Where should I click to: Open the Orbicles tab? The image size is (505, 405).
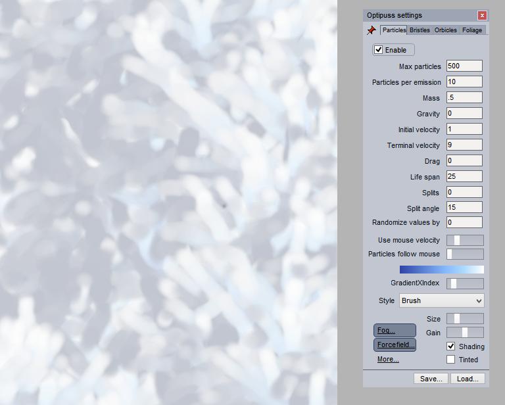point(445,30)
